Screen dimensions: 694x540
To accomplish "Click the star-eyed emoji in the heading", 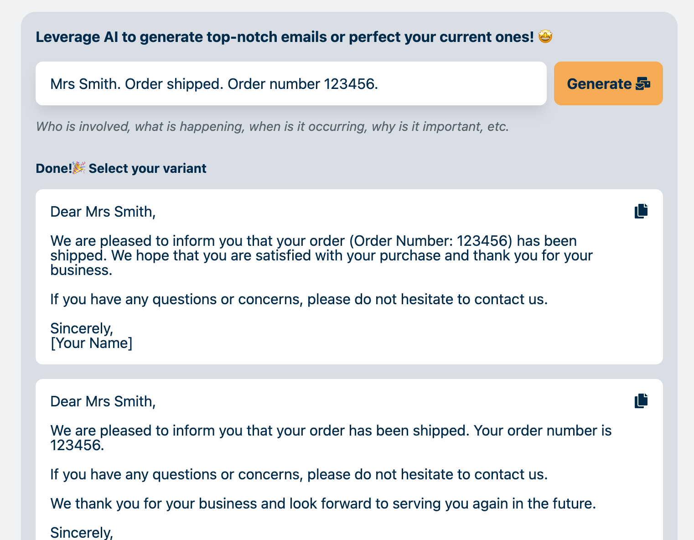I will coord(545,36).
